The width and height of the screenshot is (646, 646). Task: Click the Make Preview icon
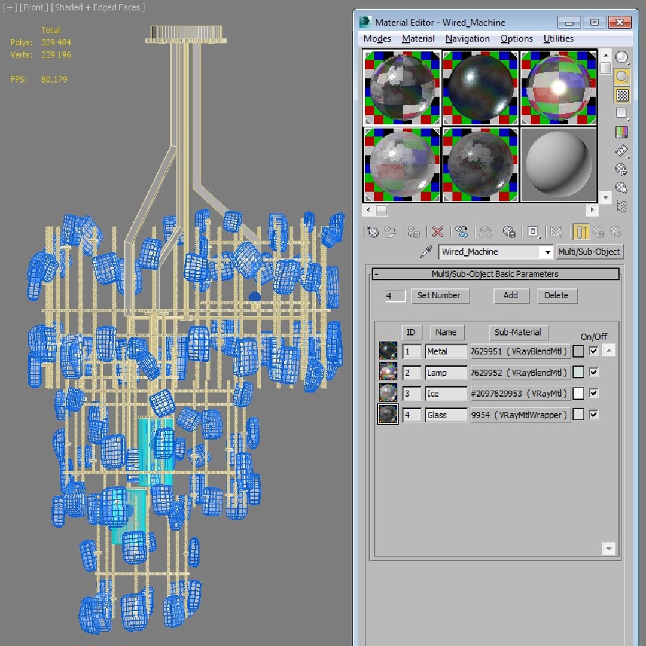coord(621,151)
